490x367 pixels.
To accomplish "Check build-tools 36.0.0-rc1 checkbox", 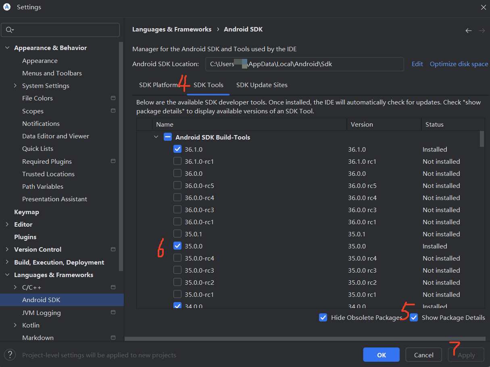I will point(177,222).
